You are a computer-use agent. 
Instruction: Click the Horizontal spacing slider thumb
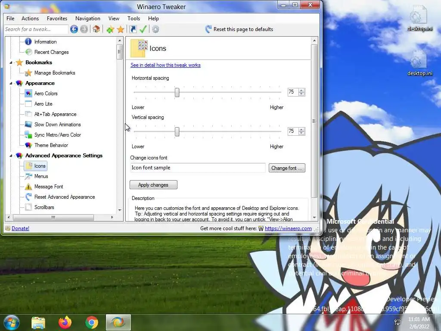tap(177, 92)
